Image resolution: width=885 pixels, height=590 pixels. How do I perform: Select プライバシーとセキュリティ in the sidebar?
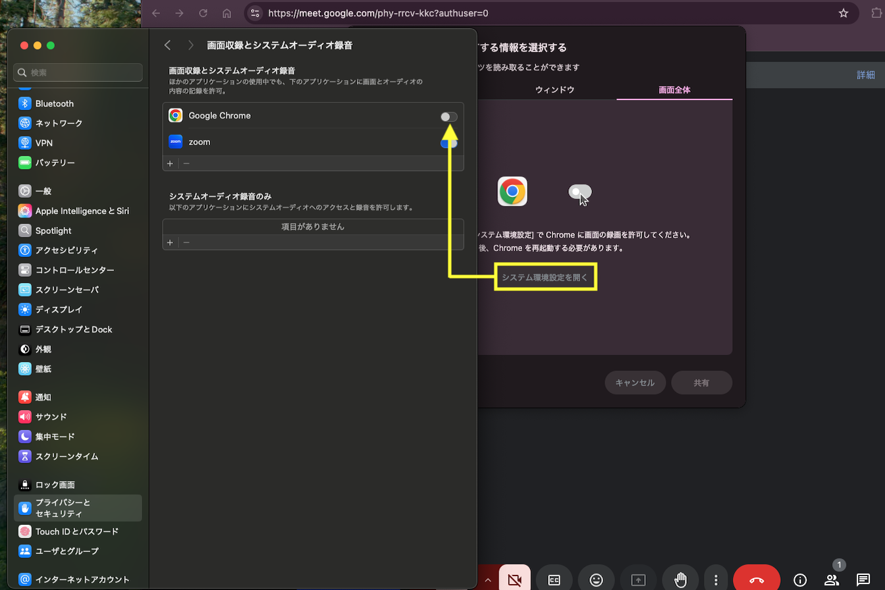click(x=78, y=508)
